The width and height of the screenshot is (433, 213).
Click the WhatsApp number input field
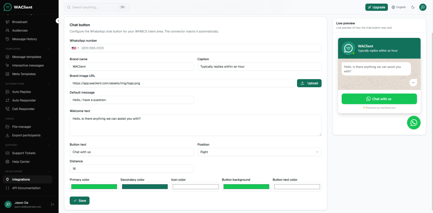click(x=196, y=48)
